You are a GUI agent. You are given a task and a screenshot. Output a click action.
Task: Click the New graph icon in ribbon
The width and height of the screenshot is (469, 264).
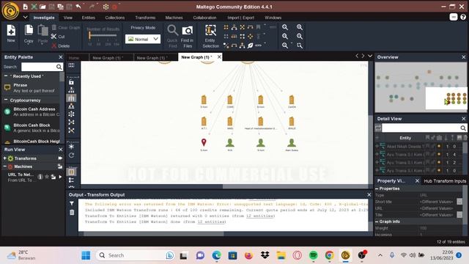11,31
